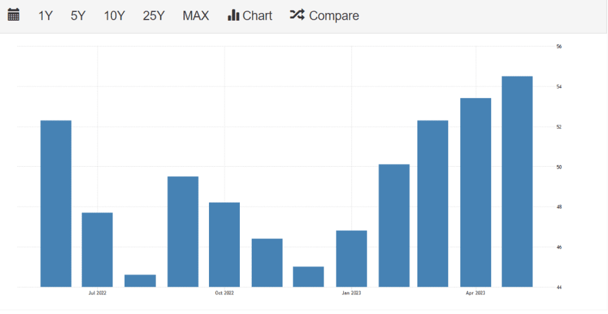
Task: Open the calendar date range icon
Action: coord(14,15)
